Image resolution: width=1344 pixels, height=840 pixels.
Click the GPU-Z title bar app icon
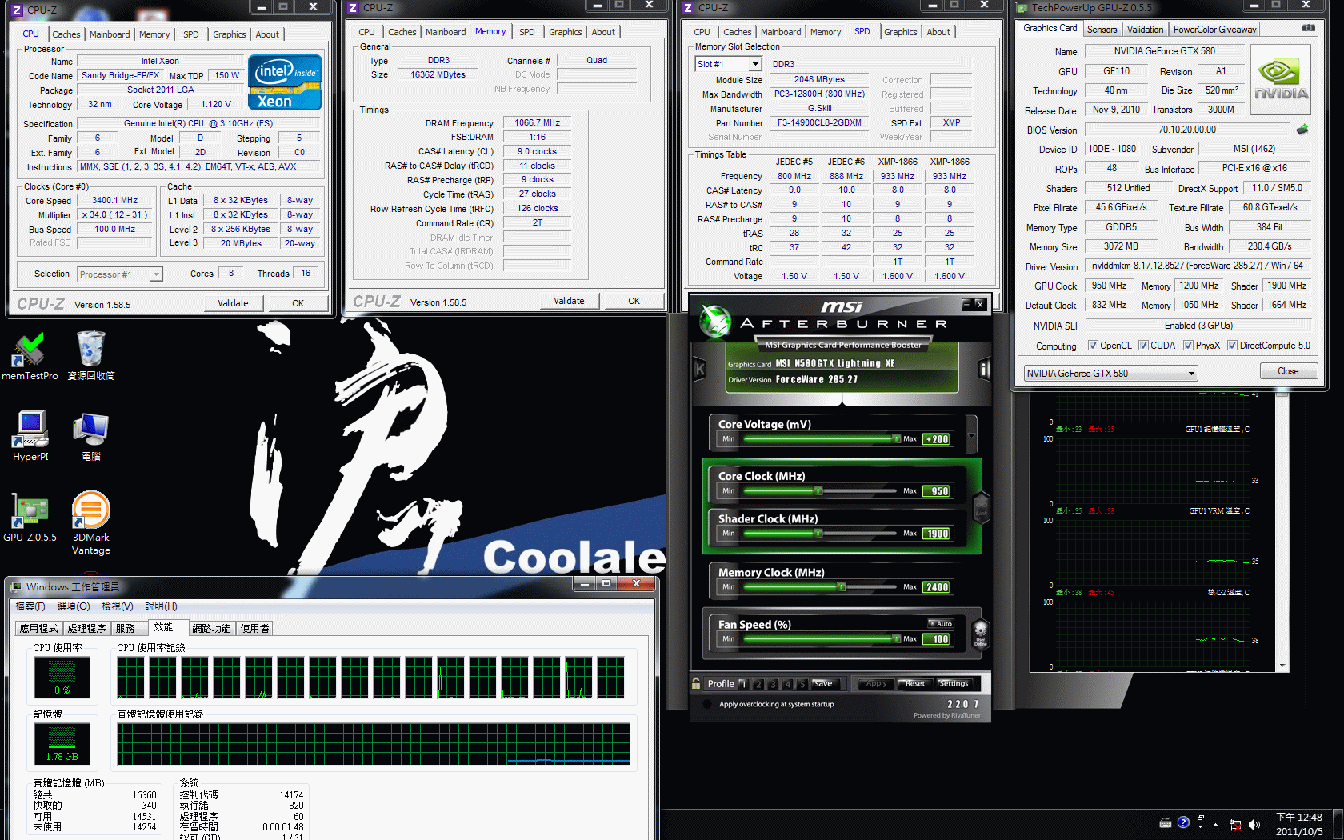1022,7
